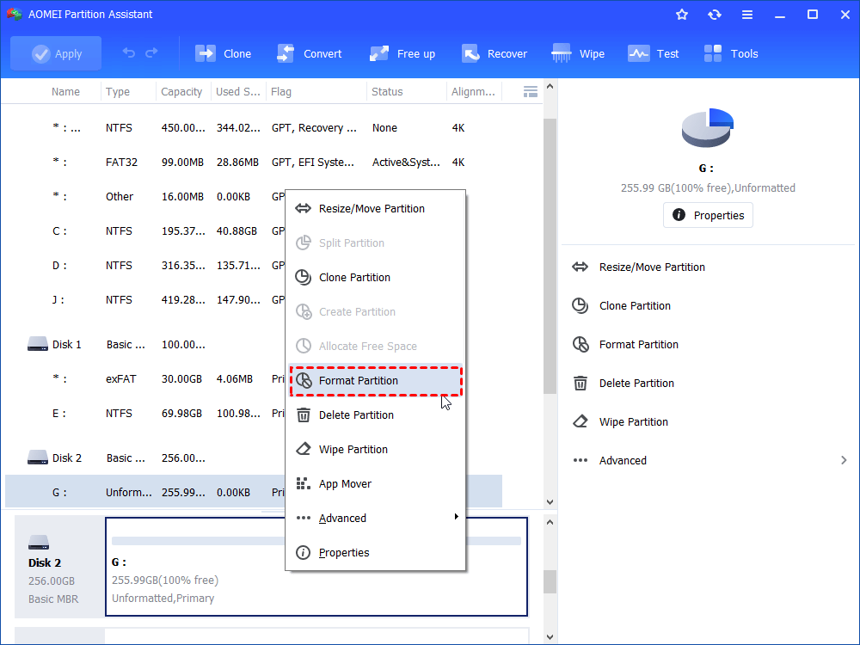Screen dimensions: 860x645
Task: Click Wipe Partition in right panel
Action: point(634,421)
